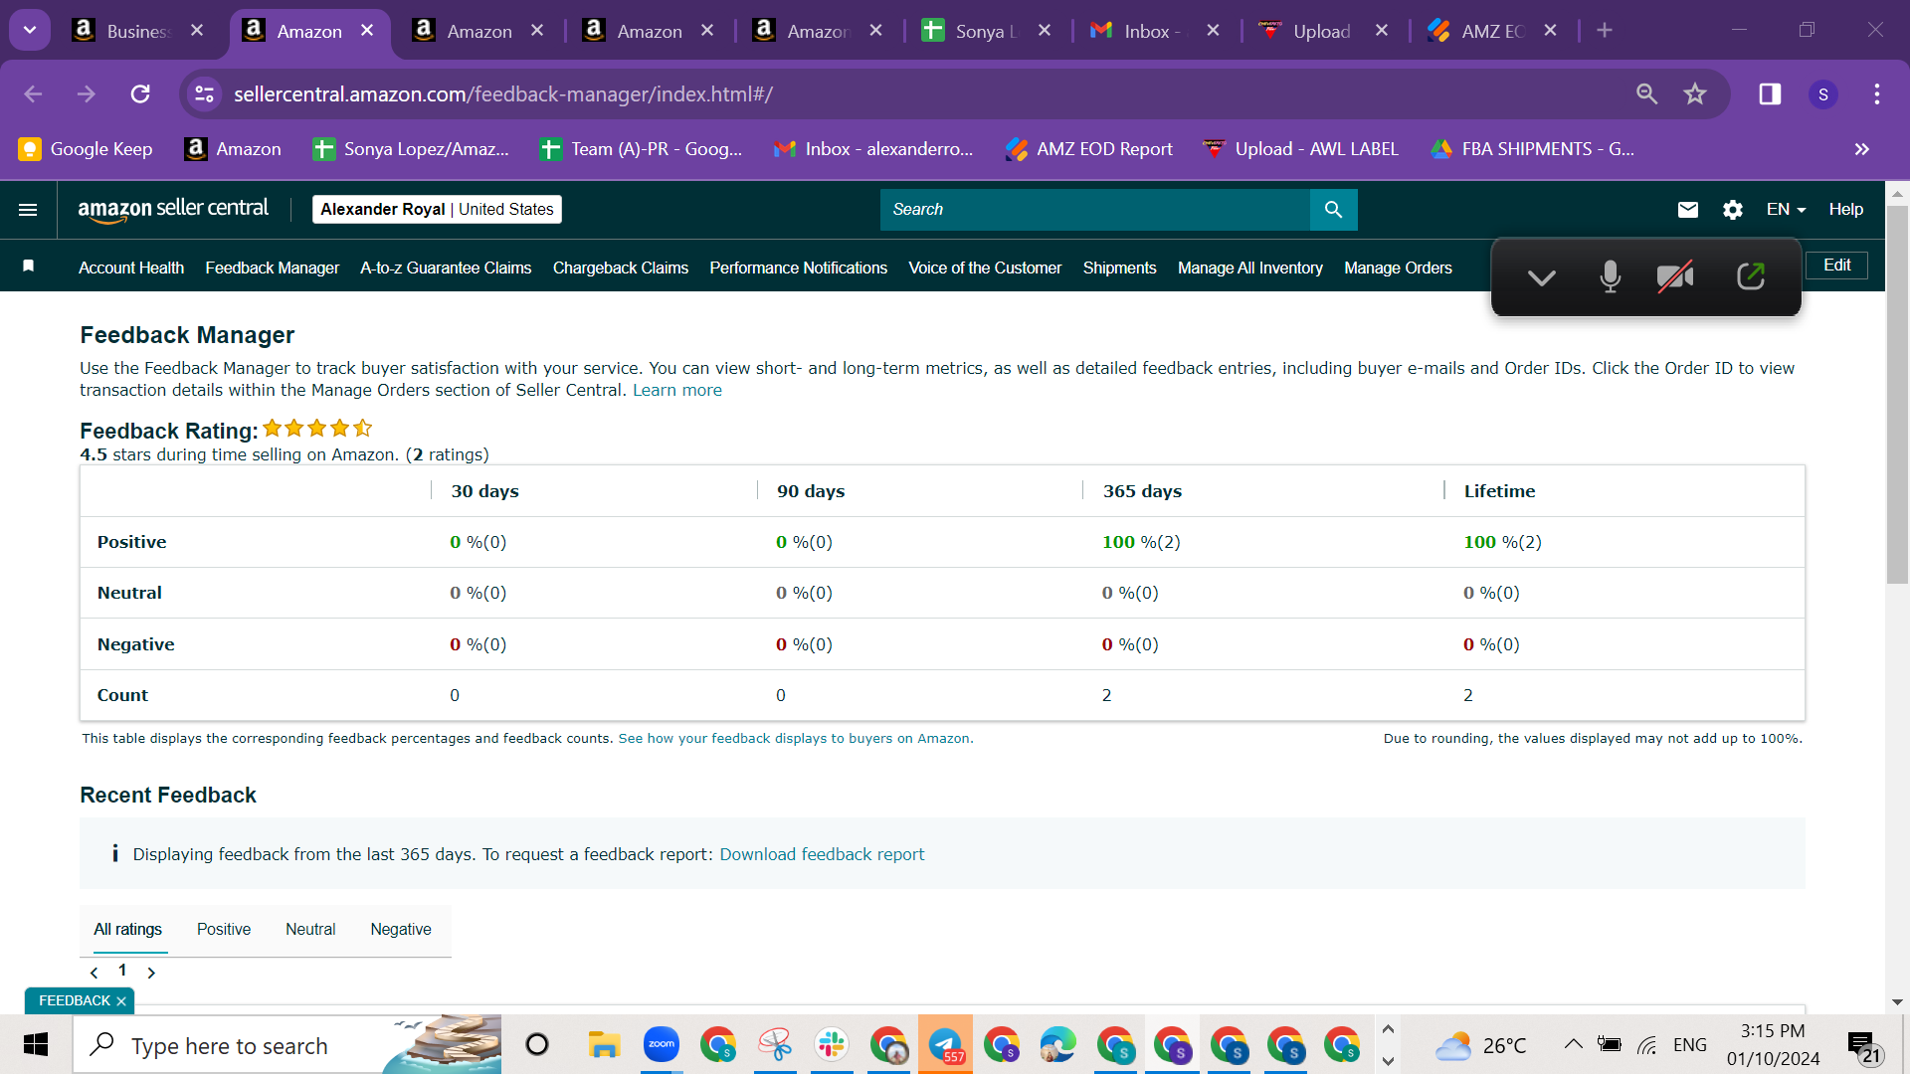
Task: Open Manage All Inventory
Action: [1250, 268]
